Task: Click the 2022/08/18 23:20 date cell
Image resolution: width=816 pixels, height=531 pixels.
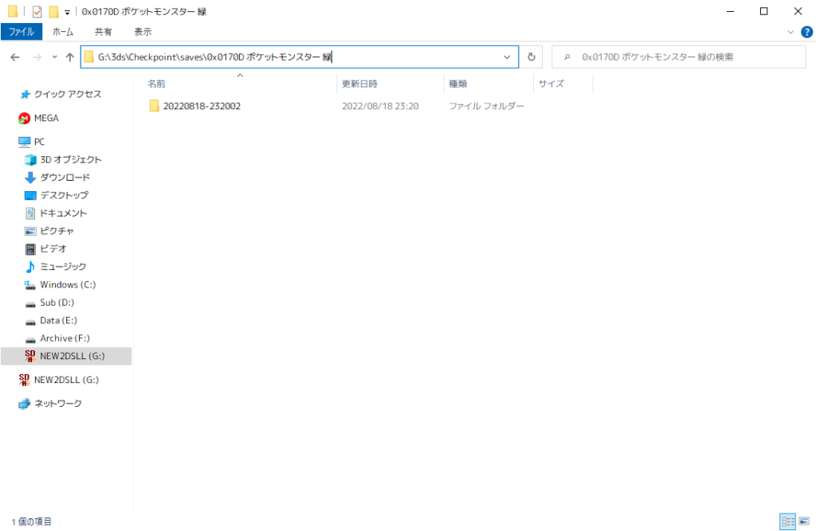Action: coord(380,106)
